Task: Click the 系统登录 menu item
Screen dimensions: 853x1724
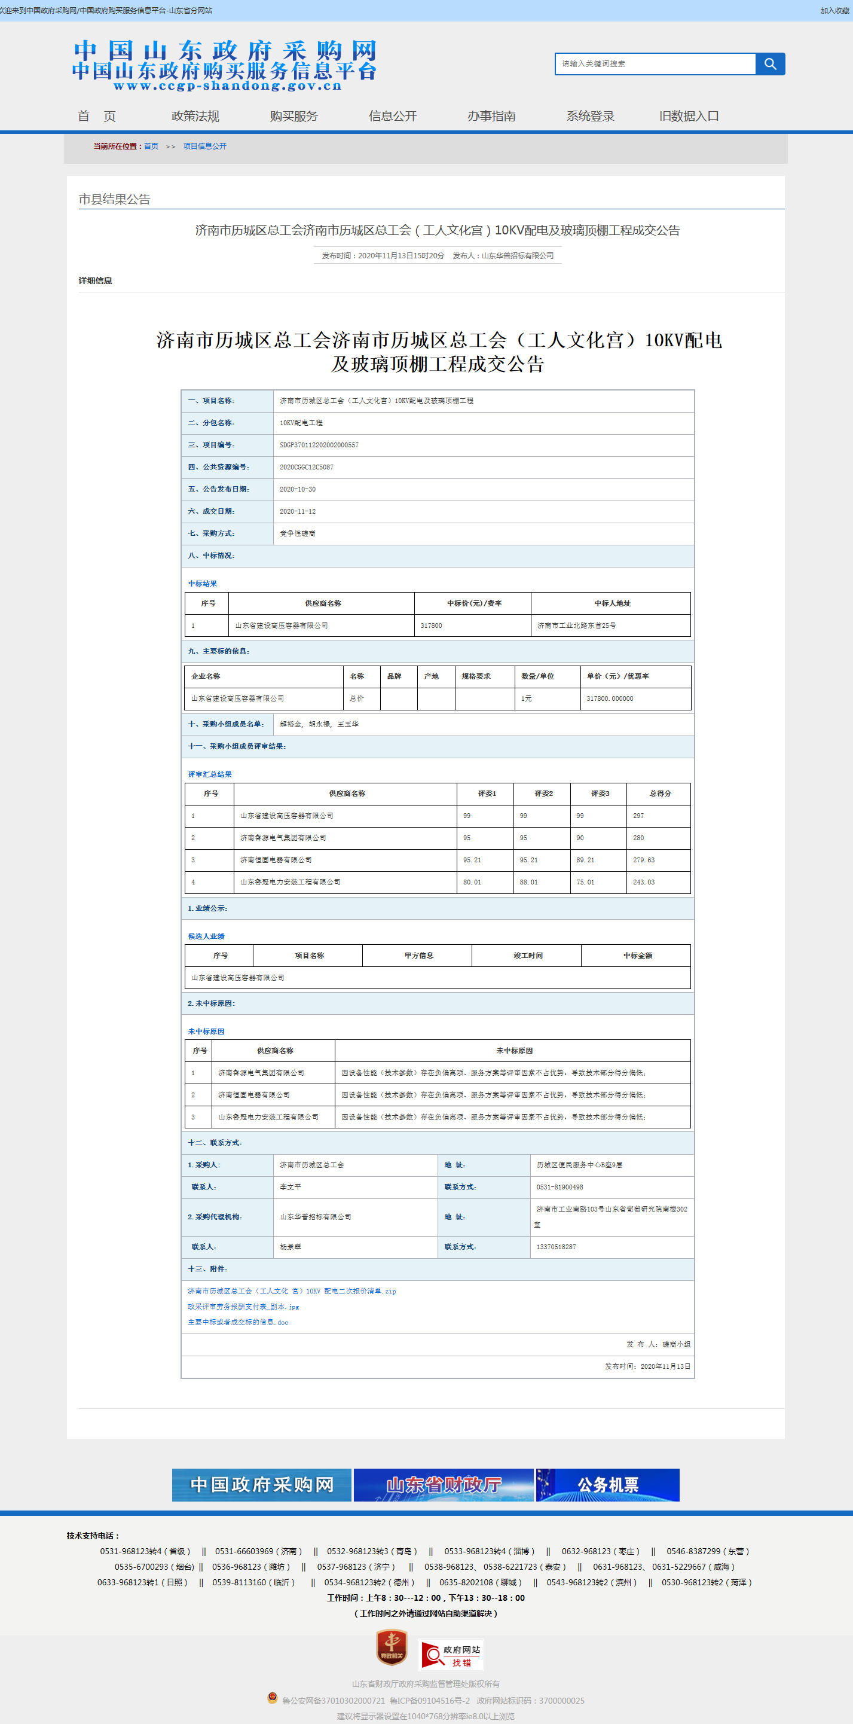Action: [590, 116]
